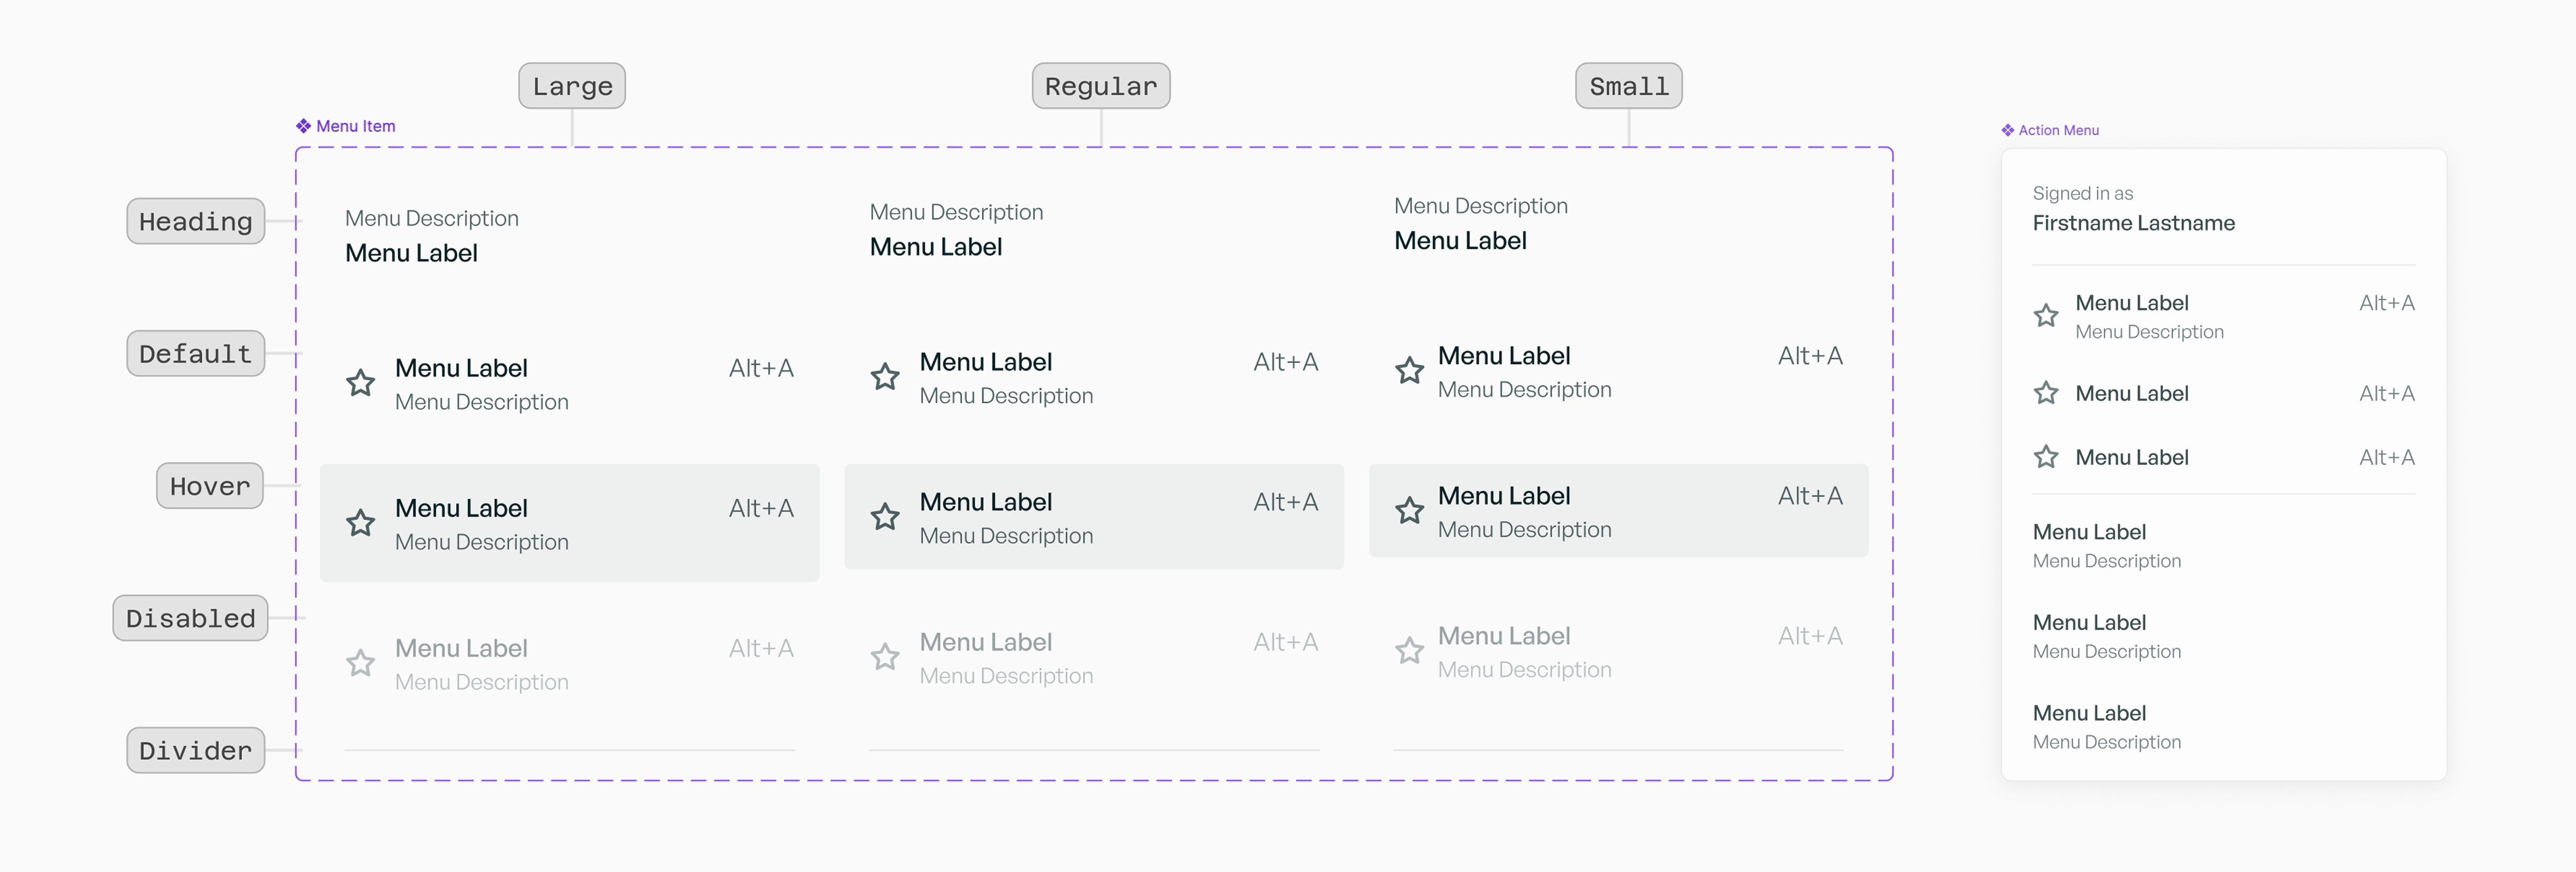Click the Alt+A shortcut in the Small Hover item
This screenshot has width=2576, height=872.
[x=1809, y=496]
